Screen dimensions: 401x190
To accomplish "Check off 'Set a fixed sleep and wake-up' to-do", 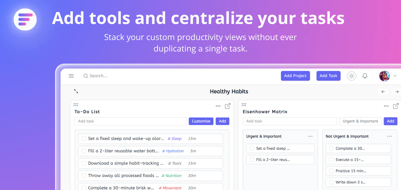I will tap(84, 139).
